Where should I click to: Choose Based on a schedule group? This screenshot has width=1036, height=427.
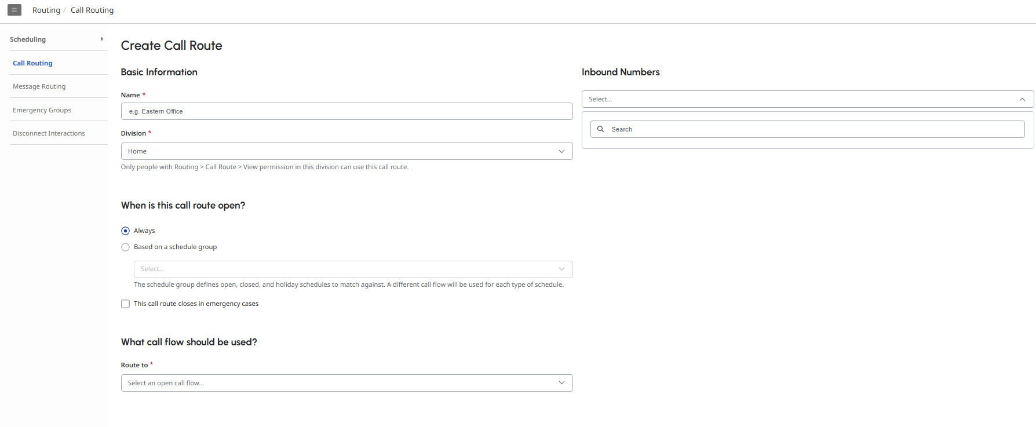coord(125,247)
